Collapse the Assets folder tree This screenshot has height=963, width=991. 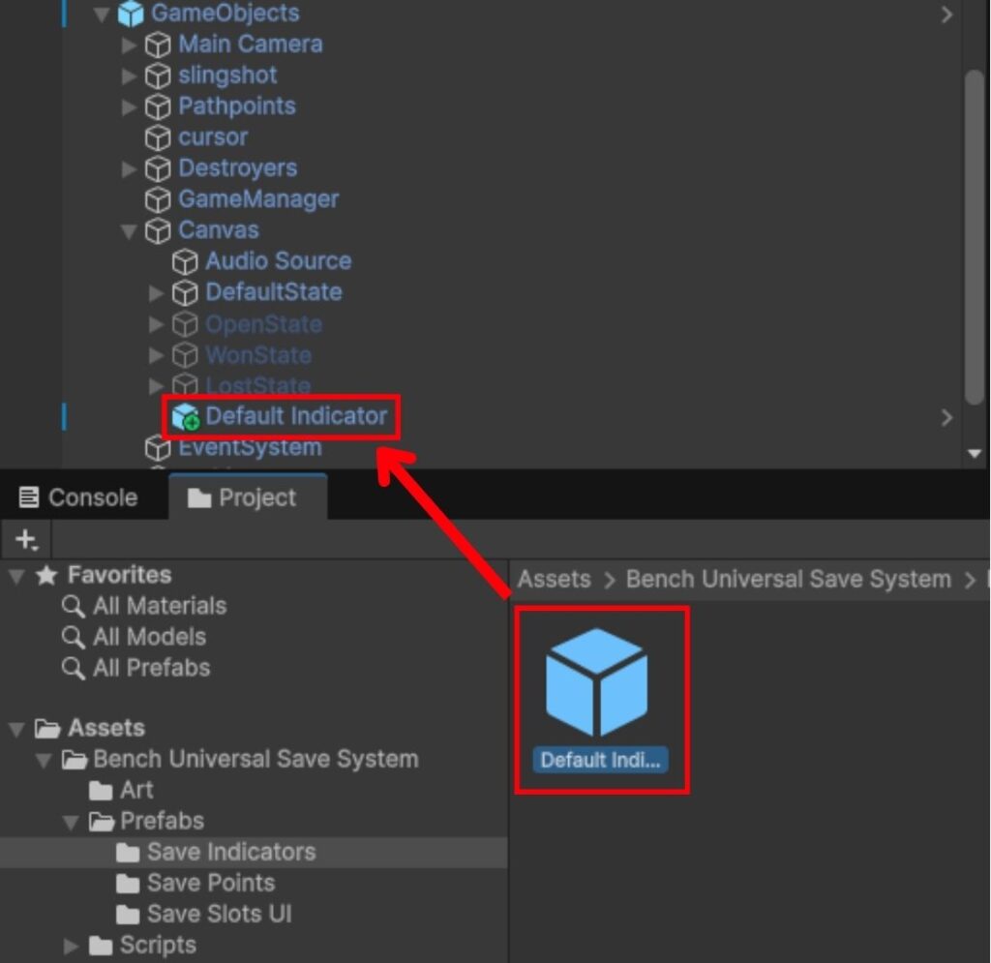click(16, 730)
